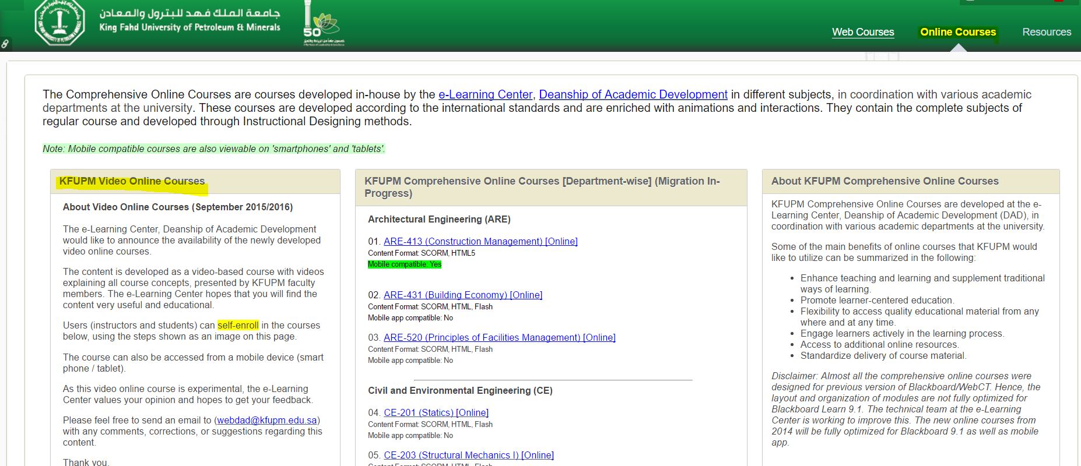Screen dimensions: 1081x466
Task: Click 'Promote learner-centered education' bullet
Action: click(877, 300)
